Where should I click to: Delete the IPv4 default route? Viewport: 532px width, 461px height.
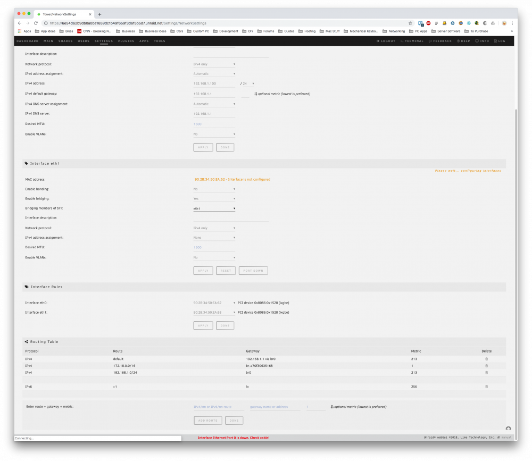(x=487, y=359)
